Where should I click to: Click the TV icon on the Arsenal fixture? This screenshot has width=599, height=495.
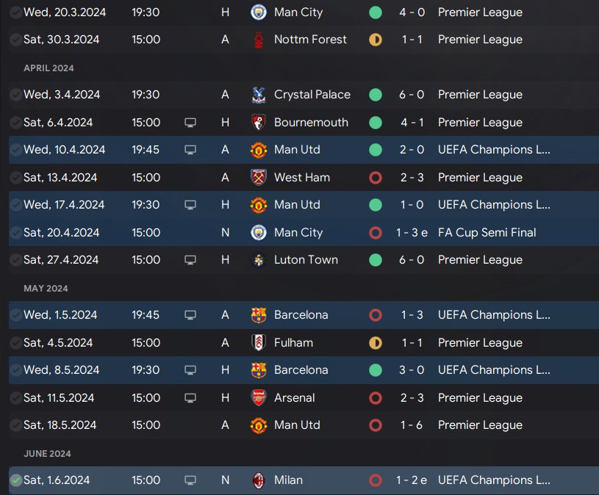click(x=190, y=398)
